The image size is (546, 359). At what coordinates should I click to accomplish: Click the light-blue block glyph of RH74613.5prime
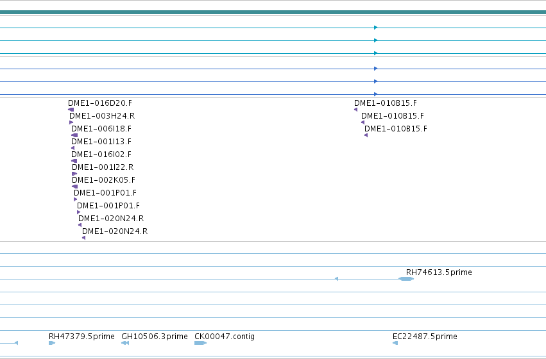click(406, 279)
